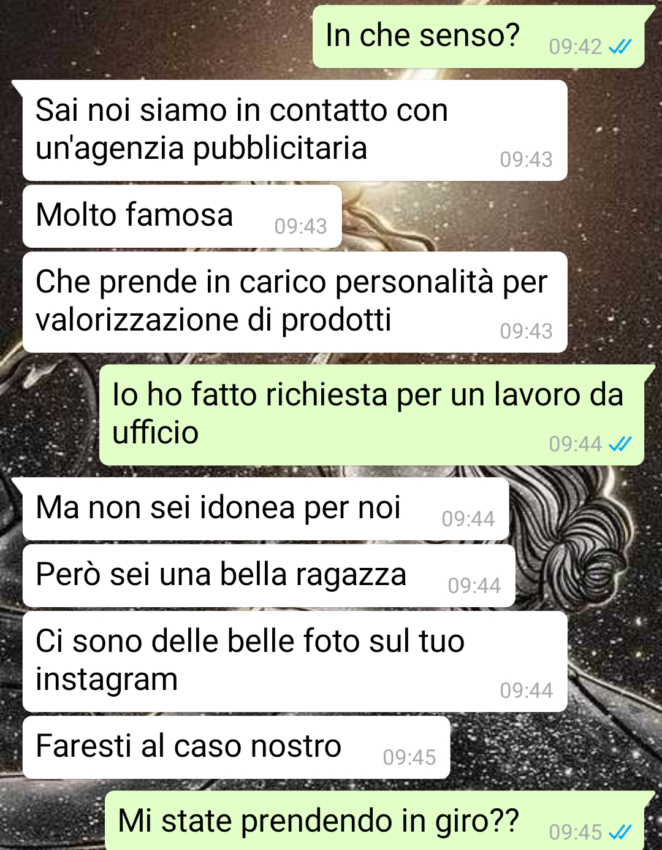Select the 'Ma non sei idonea per noi' message
This screenshot has height=850, width=662.
pos(265,509)
